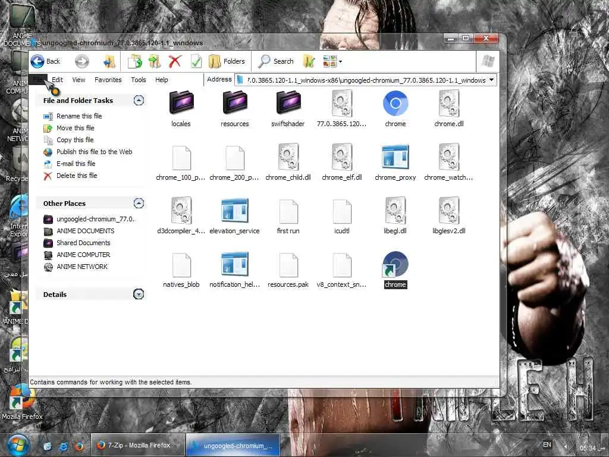Select the chrome_proxy application
The image size is (609, 457).
(x=395, y=162)
